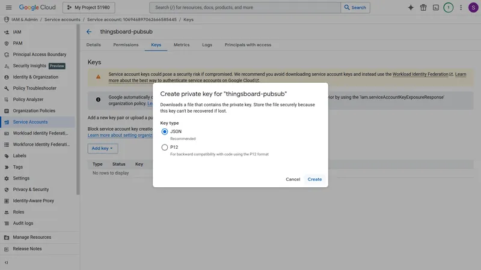Open the Add key dropdown
The image size is (481, 270).
coord(102,148)
